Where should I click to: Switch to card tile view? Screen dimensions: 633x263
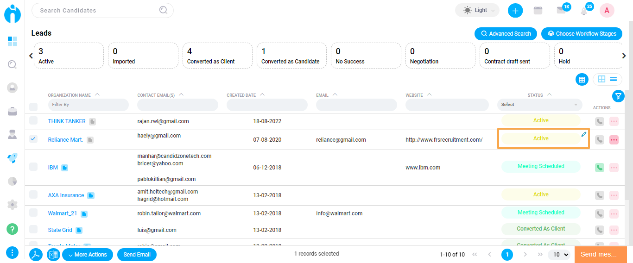[601, 79]
